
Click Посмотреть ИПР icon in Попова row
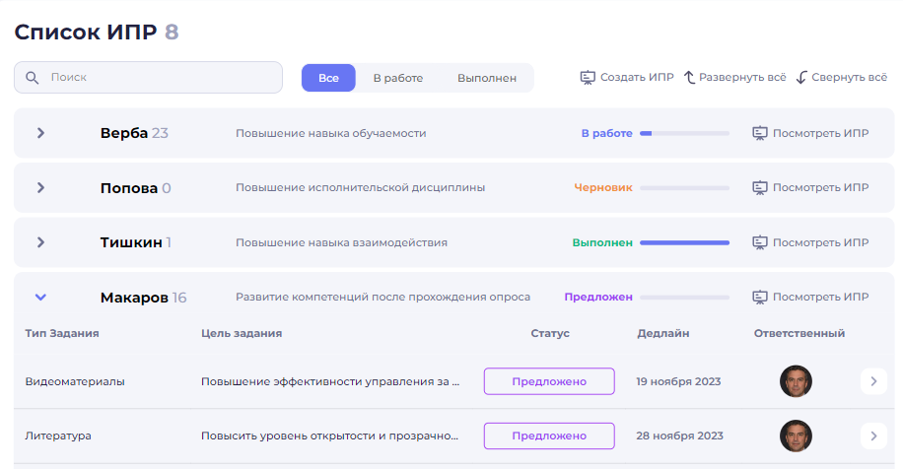[x=760, y=187]
